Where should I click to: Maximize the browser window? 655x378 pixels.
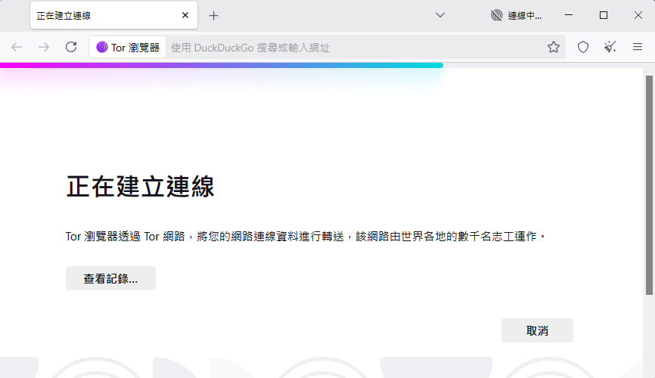pyautogui.click(x=604, y=15)
